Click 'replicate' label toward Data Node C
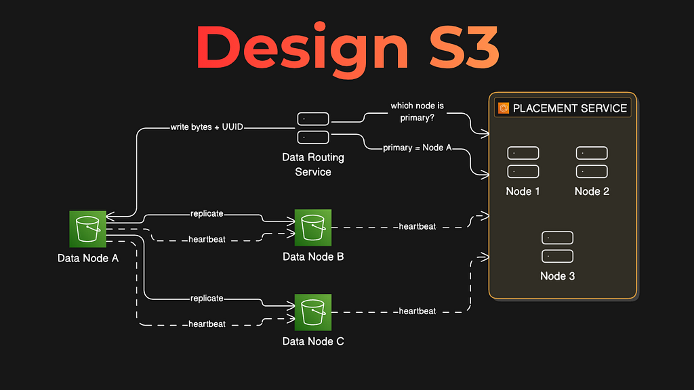This screenshot has height=390, width=694. (207, 299)
